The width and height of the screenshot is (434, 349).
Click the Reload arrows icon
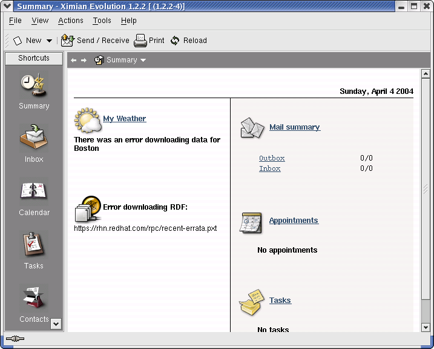pos(175,41)
